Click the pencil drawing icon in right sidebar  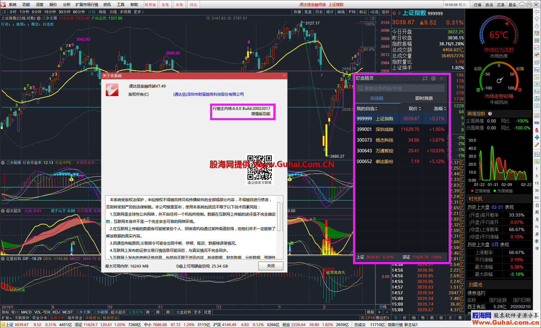point(537,144)
